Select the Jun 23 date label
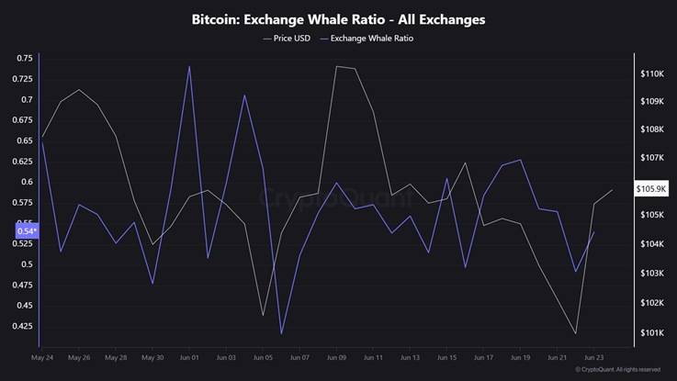677x381 pixels. [x=594, y=357]
